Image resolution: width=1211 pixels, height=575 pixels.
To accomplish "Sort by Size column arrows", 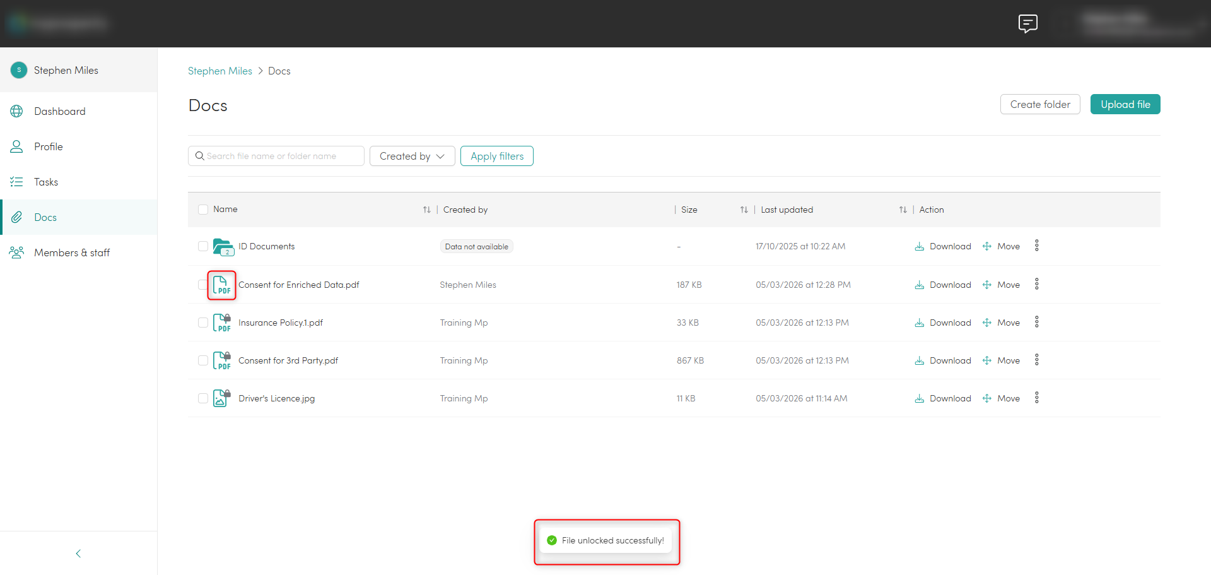I will [x=744, y=210].
